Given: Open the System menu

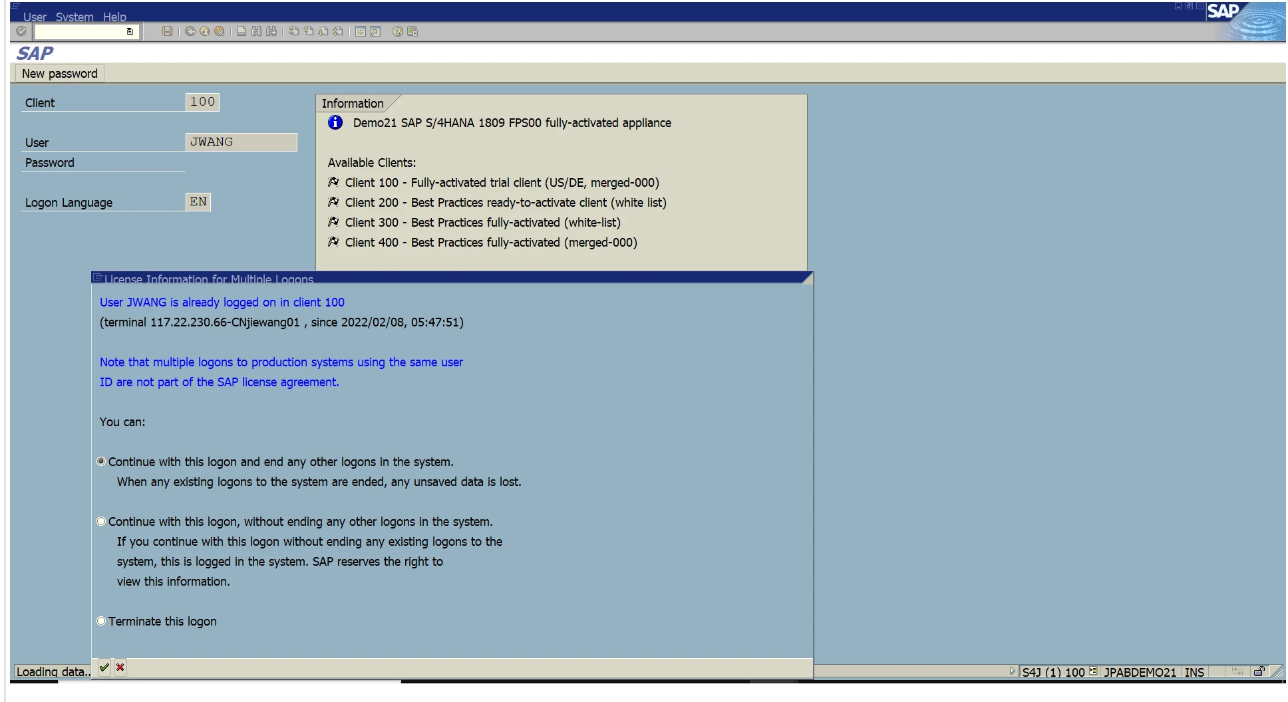Looking at the screenshot, I should (x=73, y=17).
